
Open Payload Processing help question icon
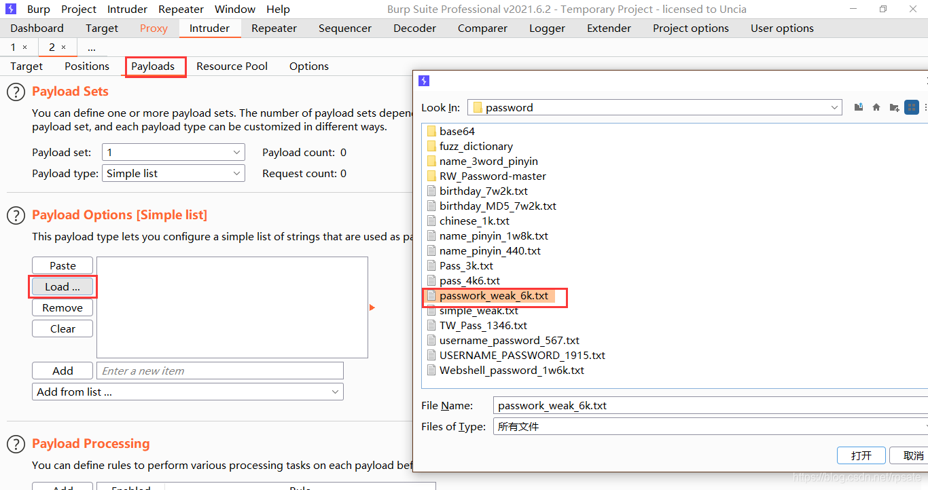click(16, 444)
